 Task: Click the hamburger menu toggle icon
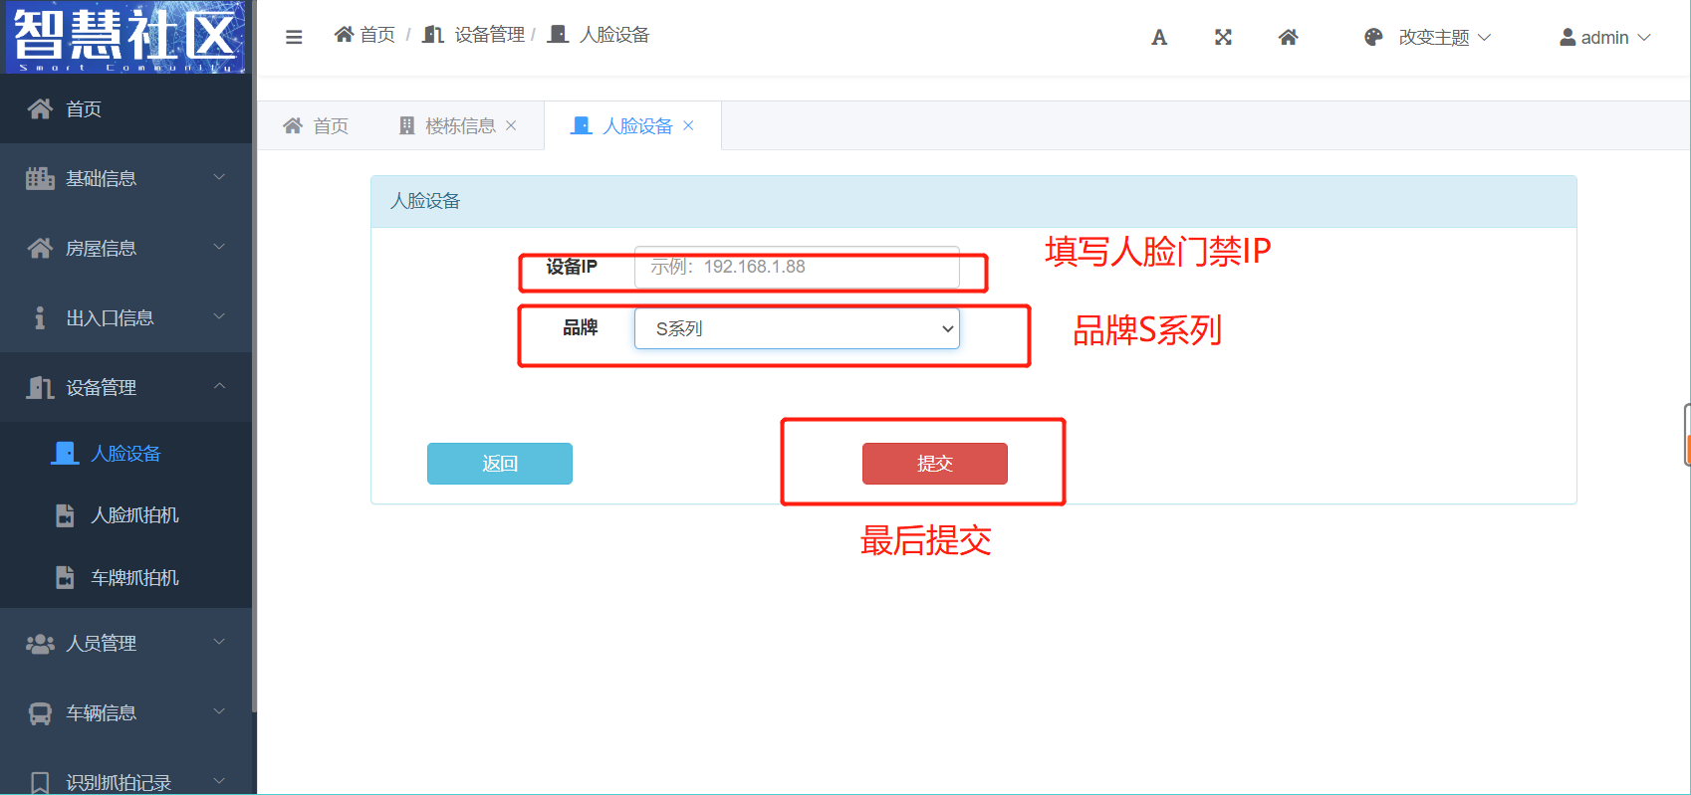[x=294, y=37]
